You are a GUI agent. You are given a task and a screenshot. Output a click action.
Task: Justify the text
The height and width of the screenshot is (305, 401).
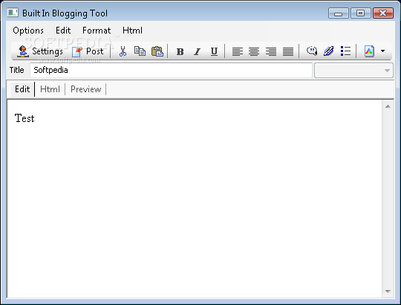[x=288, y=51]
